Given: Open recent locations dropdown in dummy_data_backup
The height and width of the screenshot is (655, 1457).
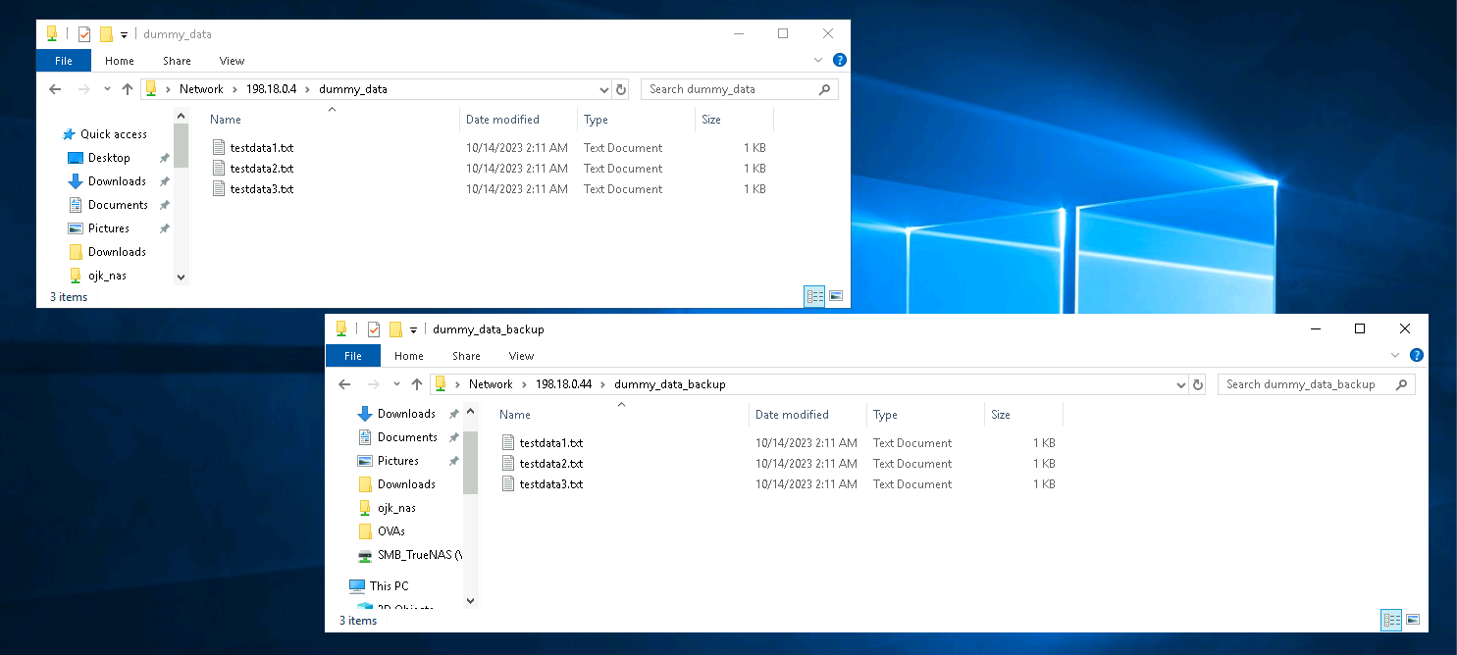Looking at the screenshot, I should pyautogui.click(x=396, y=384).
